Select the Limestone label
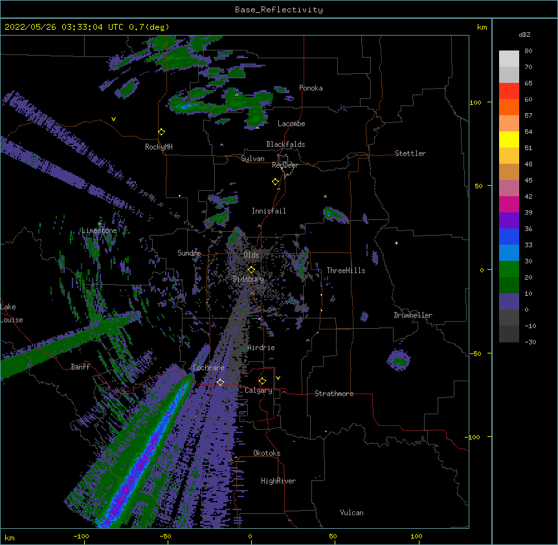Viewport: 558px width, 545px height. [x=99, y=230]
